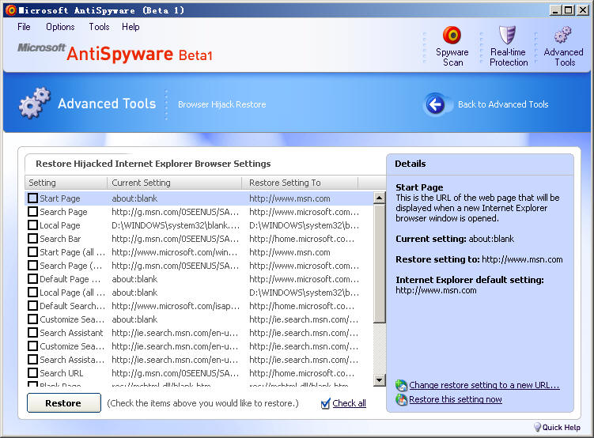Screen dimensions: 594x438
Task: Check the Start Page checkbox
Action: [x=33, y=198]
